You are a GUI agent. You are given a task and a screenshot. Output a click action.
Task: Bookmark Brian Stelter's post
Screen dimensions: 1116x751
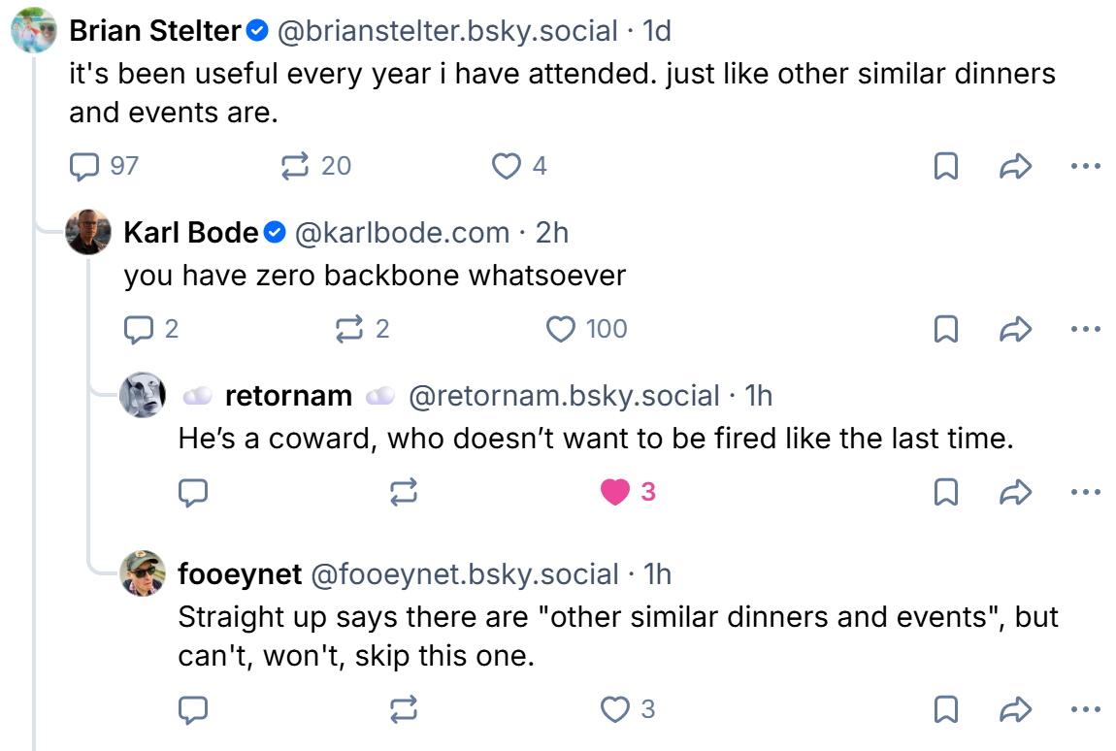945,167
